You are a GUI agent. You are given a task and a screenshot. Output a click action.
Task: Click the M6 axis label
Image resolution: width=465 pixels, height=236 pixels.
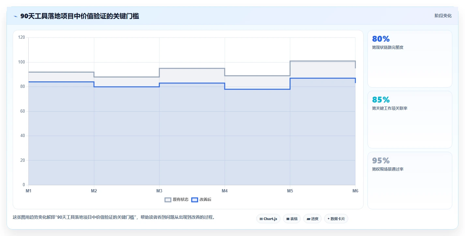355,191
